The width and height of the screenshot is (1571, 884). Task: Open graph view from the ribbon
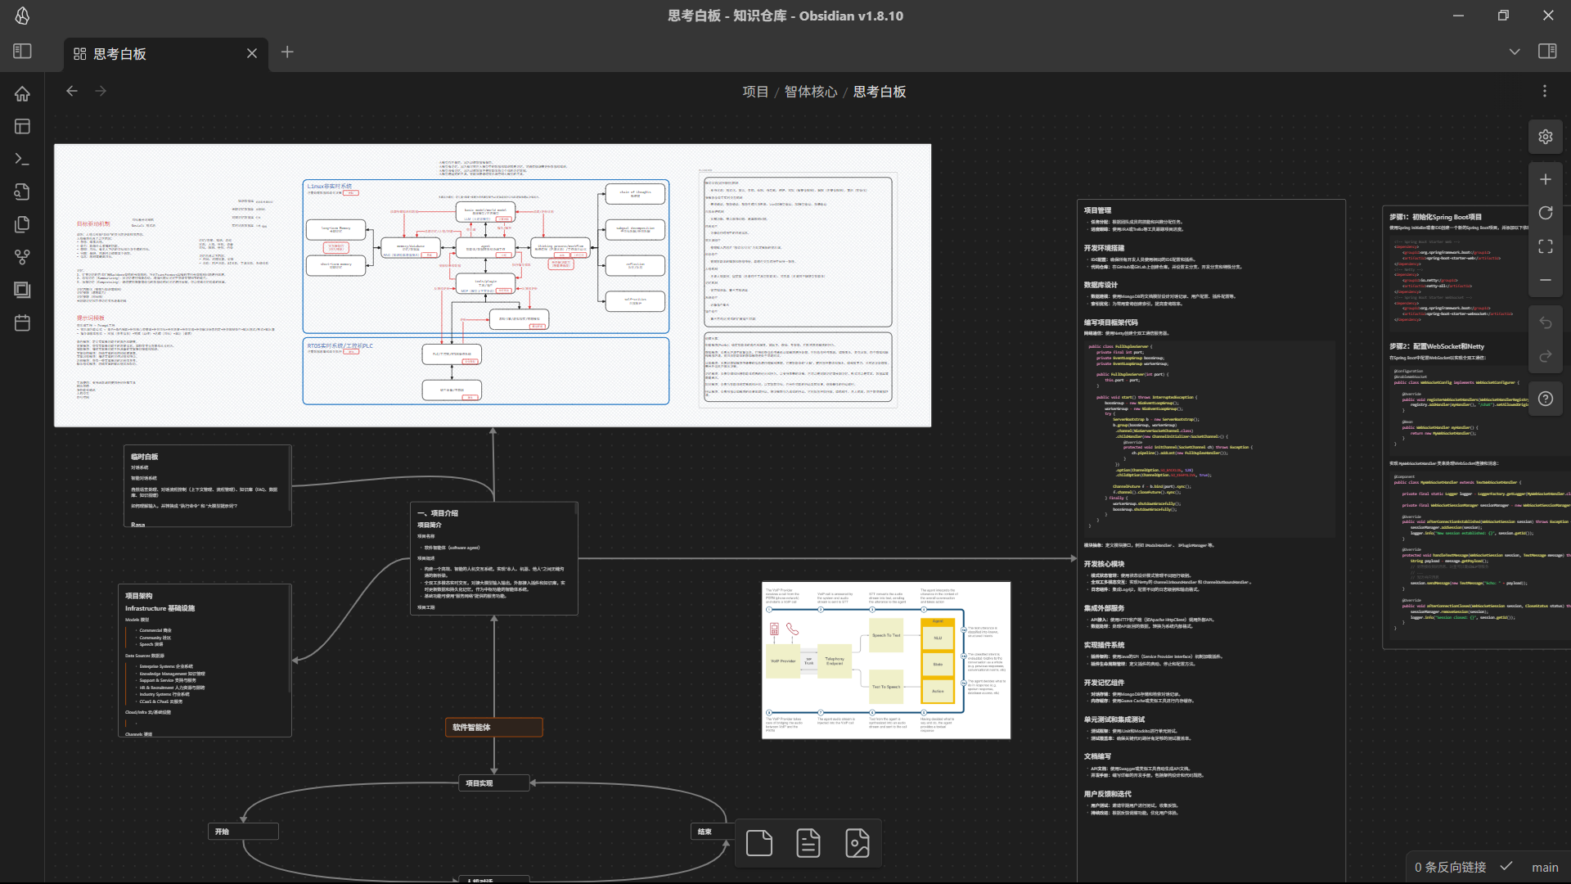click(x=22, y=257)
